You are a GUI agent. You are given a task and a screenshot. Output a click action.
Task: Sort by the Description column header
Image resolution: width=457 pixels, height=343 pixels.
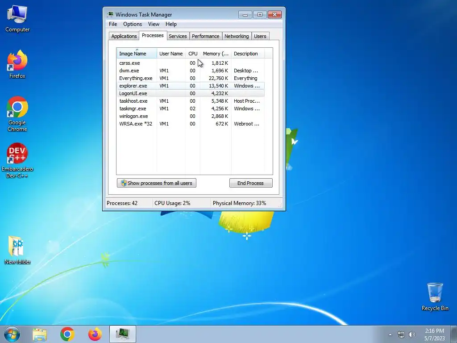pyautogui.click(x=248, y=54)
